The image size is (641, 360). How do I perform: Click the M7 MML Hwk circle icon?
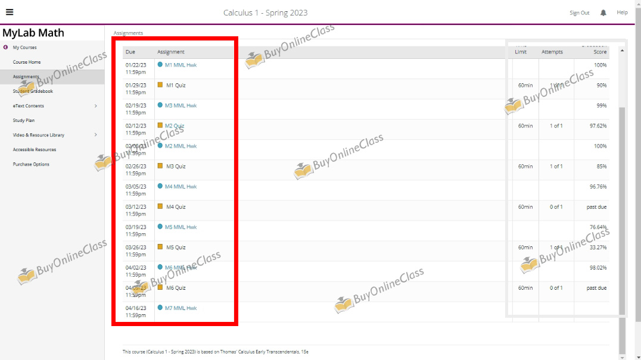pos(160,308)
